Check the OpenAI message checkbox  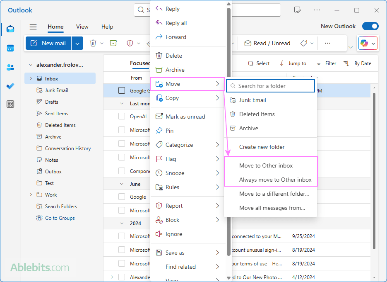pos(122,116)
